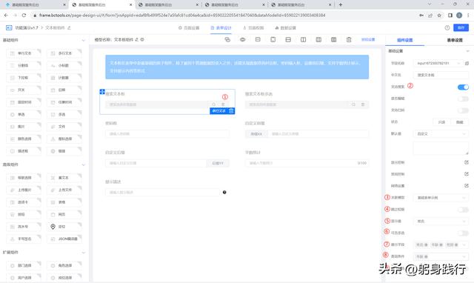Add the 多行文本 component

(64, 53)
